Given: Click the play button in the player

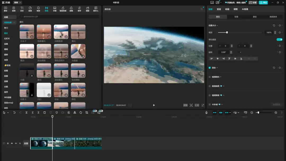Looking at the screenshot, I should 154,105.
